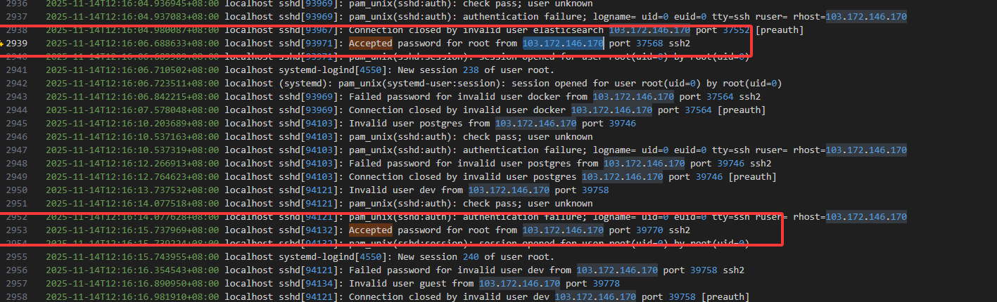Click line number 2953 in the gutter
Viewport: 997px width, 302px height.
point(18,230)
